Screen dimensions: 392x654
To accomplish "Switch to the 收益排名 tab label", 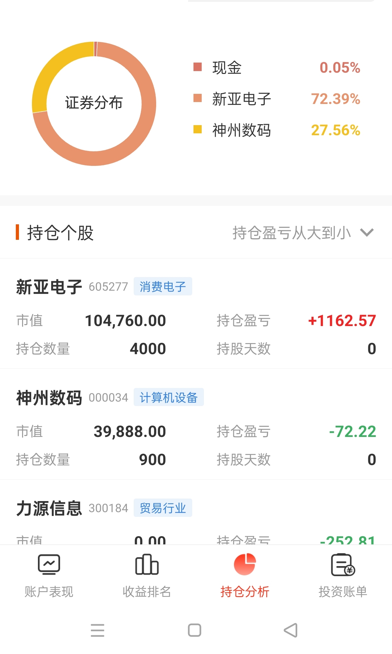I will (147, 592).
